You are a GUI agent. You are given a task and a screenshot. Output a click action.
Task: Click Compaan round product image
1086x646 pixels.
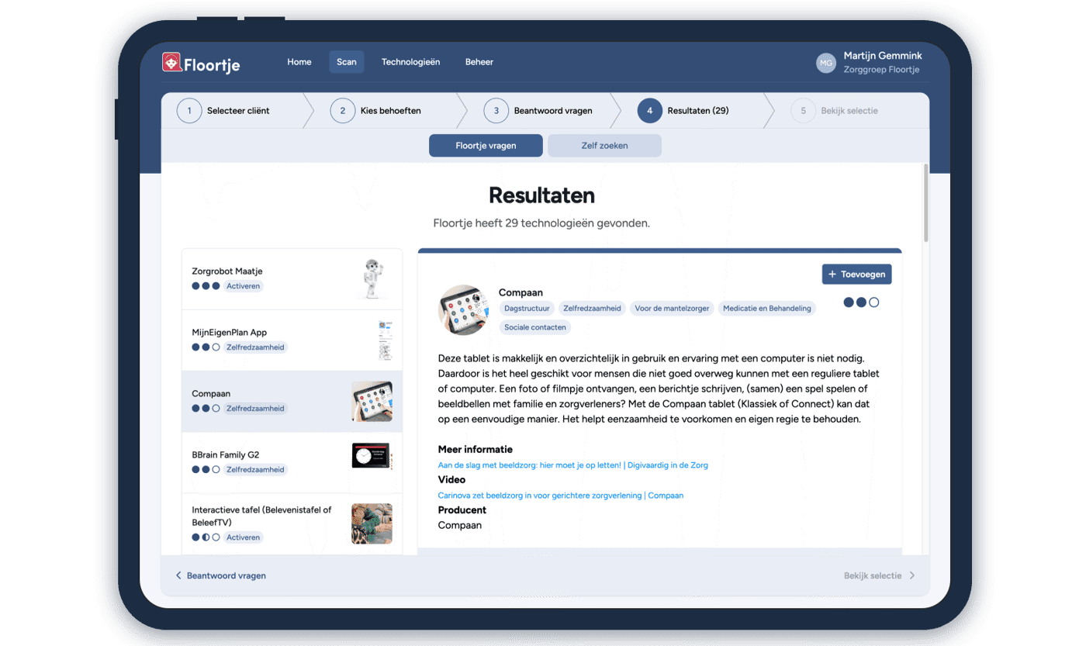coord(464,309)
